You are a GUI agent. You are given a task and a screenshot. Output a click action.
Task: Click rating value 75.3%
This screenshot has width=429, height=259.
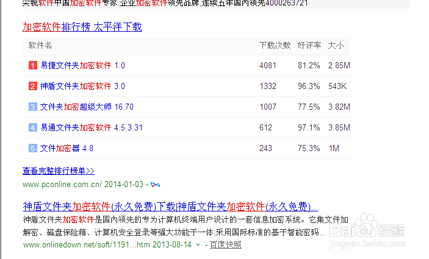click(309, 148)
